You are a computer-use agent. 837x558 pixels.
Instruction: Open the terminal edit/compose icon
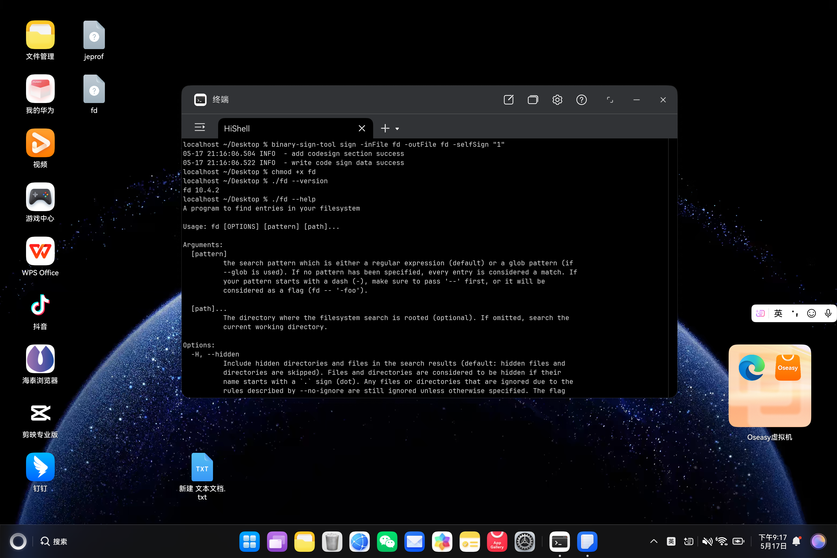point(509,100)
